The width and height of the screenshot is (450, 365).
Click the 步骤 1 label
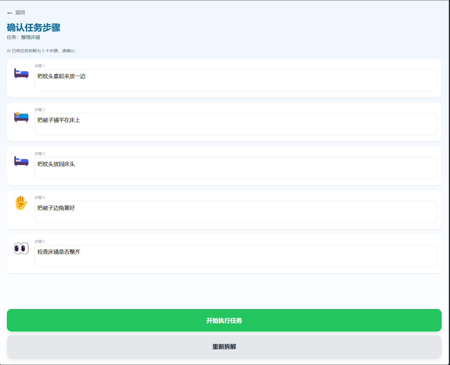click(39, 66)
